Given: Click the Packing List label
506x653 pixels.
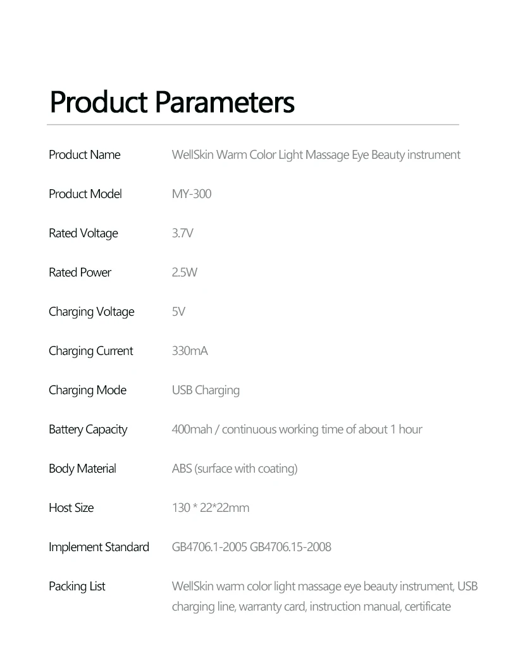Looking at the screenshot, I should click(77, 587).
